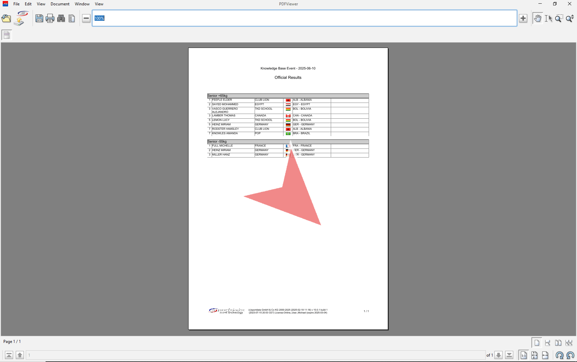Click the dynamic zoom magnifier with arrows
577x362 pixels.
(x=570, y=18)
